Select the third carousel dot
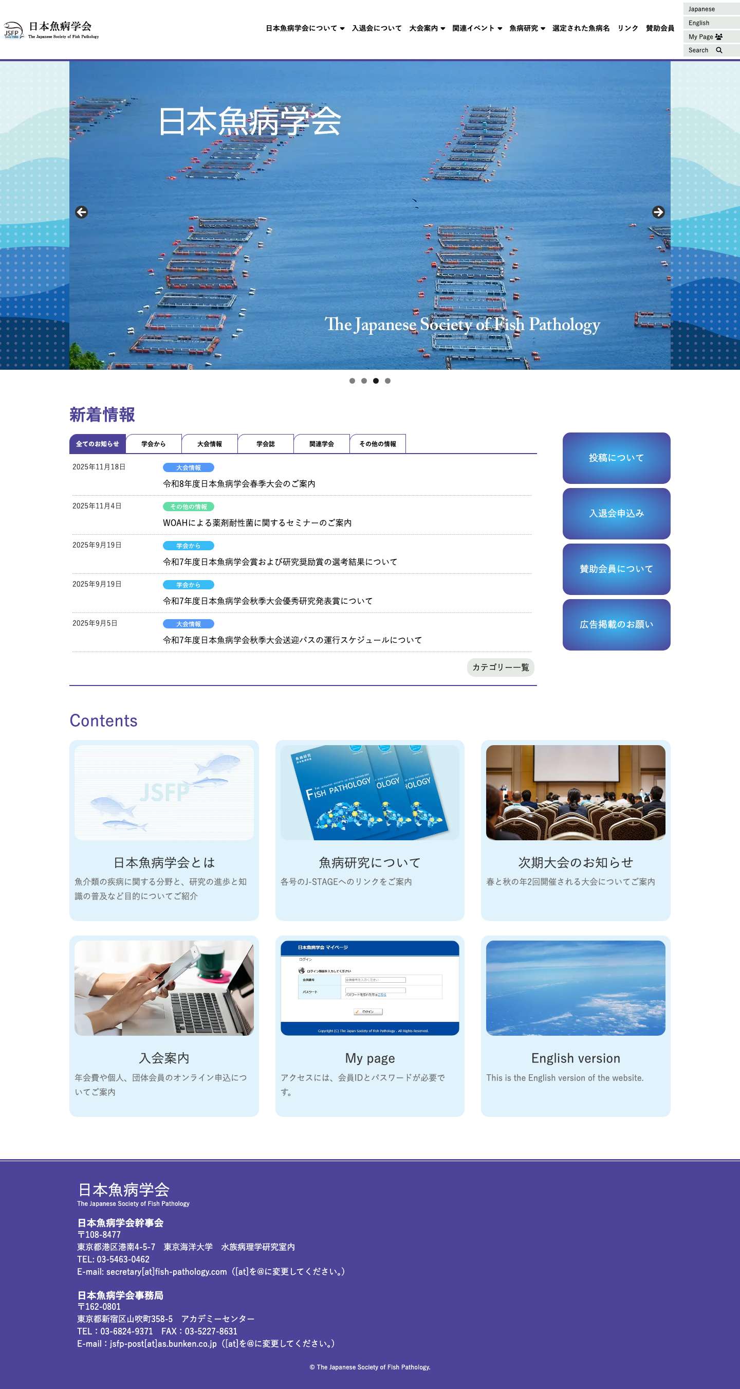The width and height of the screenshot is (740, 1389). [376, 381]
